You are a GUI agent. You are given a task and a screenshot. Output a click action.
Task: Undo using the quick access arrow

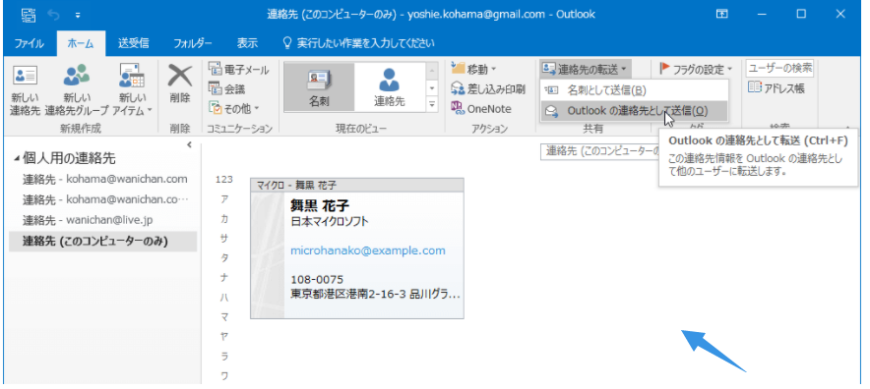tap(54, 15)
